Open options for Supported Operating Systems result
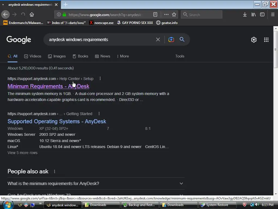This screenshot has width=278, height=209. pos(99,113)
